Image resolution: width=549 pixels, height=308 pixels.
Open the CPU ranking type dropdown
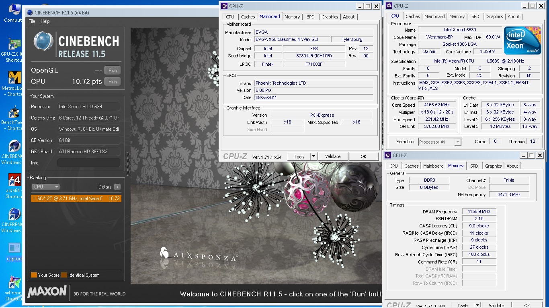46,187
